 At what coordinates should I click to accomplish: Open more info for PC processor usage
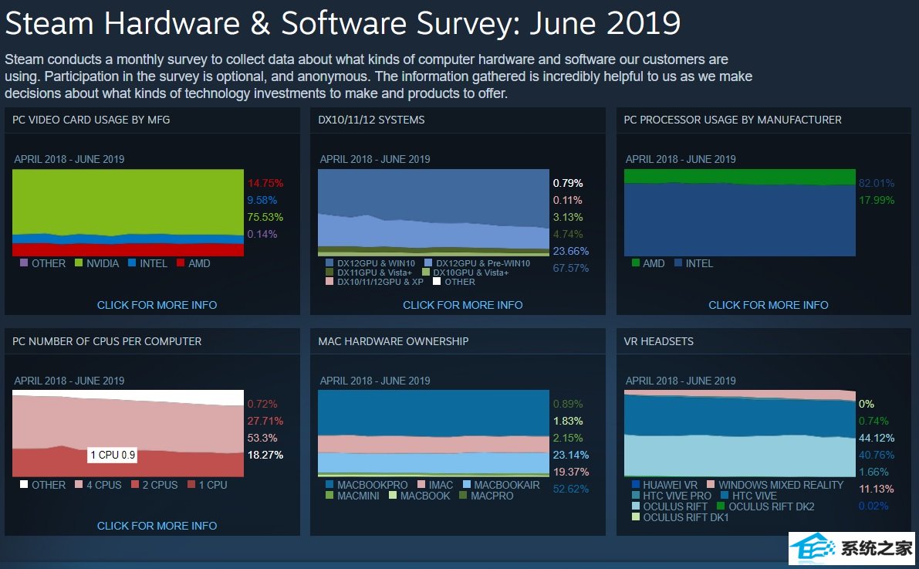point(769,305)
